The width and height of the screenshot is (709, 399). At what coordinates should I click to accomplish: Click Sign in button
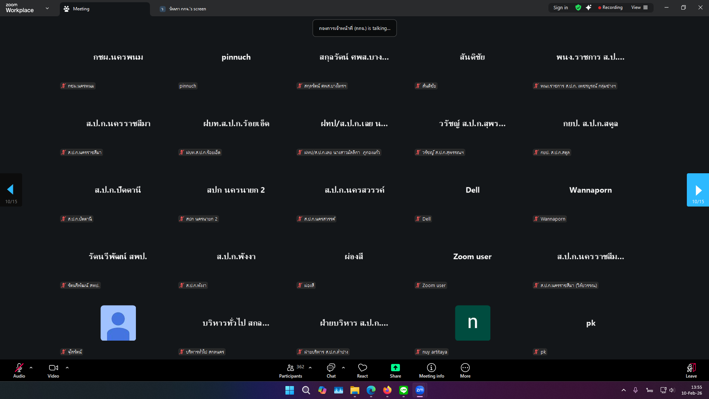click(561, 7)
